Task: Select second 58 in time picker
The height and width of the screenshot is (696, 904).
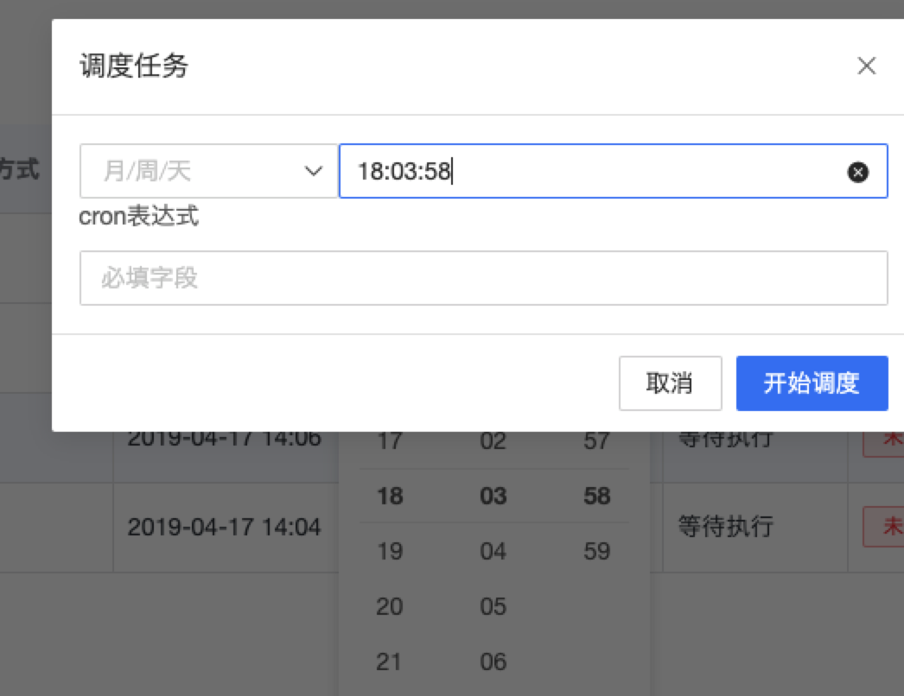Action: point(596,496)
